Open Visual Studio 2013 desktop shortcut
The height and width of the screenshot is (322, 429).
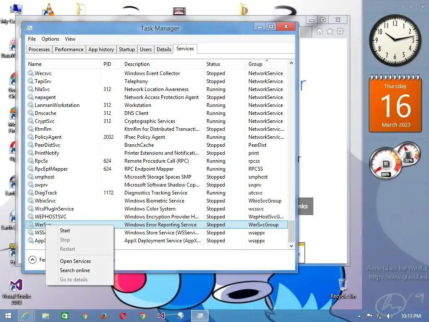pos(16,292)
